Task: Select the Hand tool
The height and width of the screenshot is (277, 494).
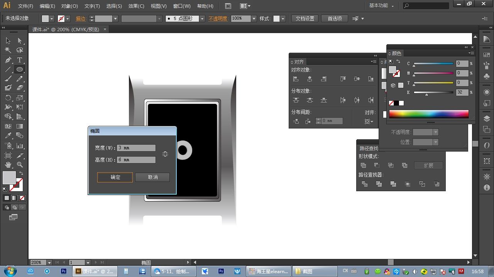Action: (8, 165)
